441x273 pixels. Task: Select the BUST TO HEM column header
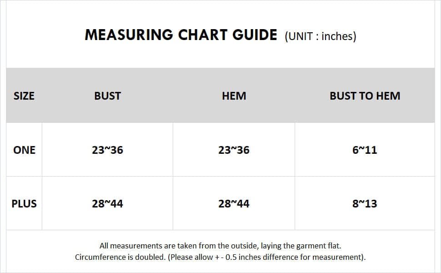(365, 96)
